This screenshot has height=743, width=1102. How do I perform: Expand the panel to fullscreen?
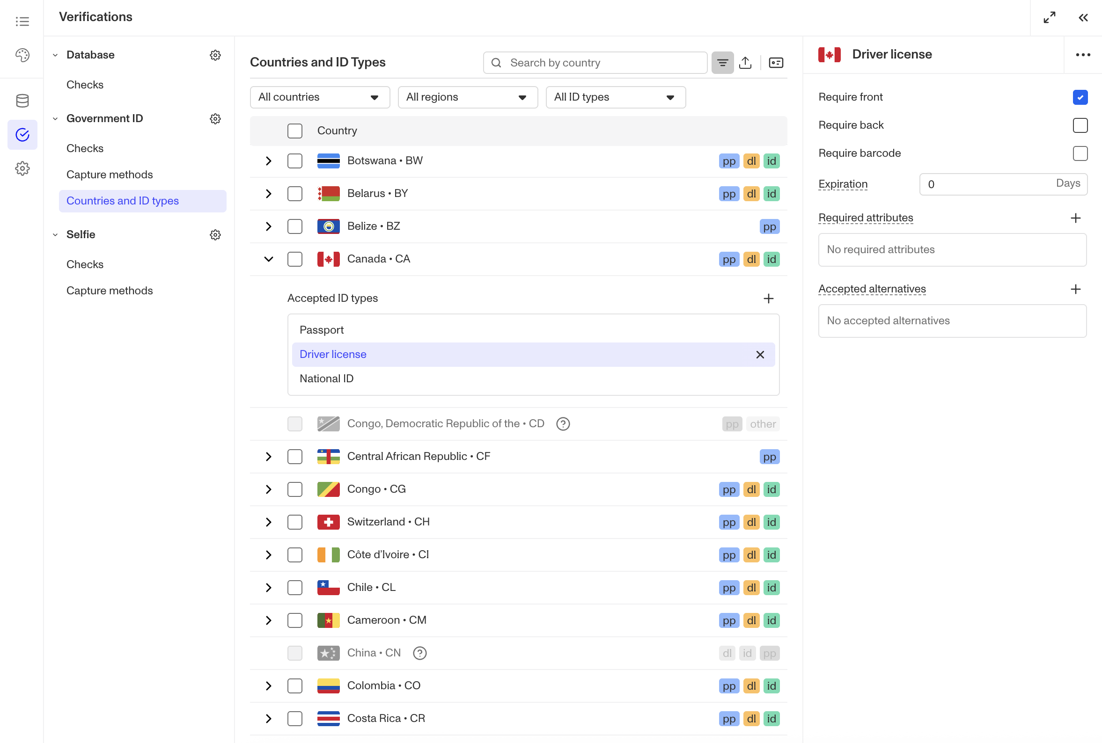click(1049, 17)
